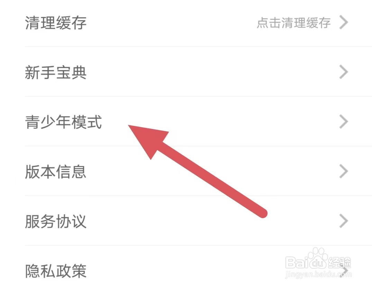The width and height of the screenshot is (372, 287).
Task: Select the 青少年模式 label
Action: point(63,122)
